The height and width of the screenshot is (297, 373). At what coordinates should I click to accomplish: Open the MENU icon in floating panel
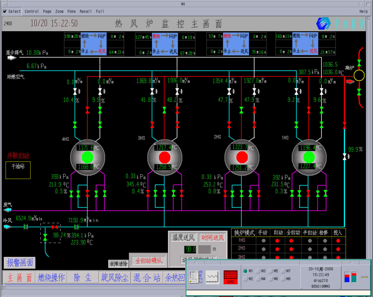click(x=196, y=277)
